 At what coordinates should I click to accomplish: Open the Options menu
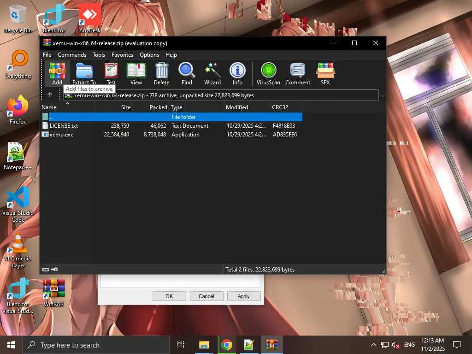[149, 55]
